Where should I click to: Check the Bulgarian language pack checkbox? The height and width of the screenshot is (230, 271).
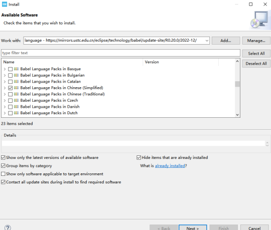[x=11, y=75]
